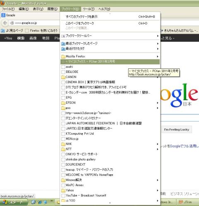Click the I'm Feeling Lucky button
Viewport: 199px width, 206px height.
coord(177,129)
